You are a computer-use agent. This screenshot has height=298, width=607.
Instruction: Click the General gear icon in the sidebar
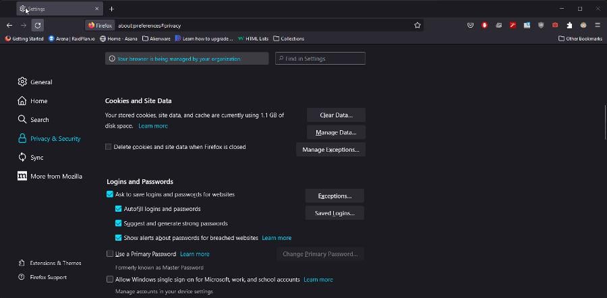click(x=22, y=82)
